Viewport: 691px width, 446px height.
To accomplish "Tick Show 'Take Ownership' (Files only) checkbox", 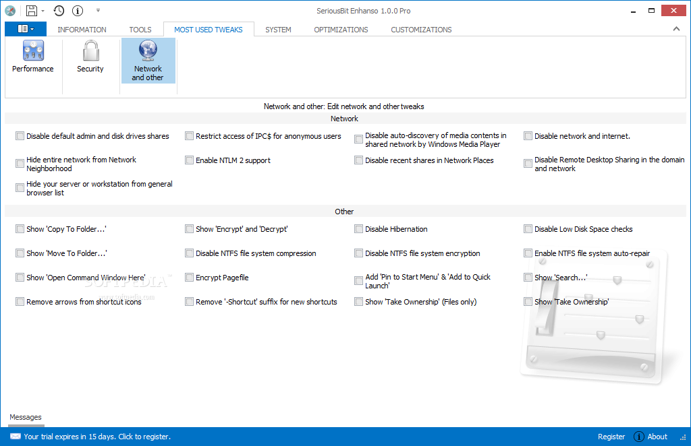I will click(x=359, y=301).
